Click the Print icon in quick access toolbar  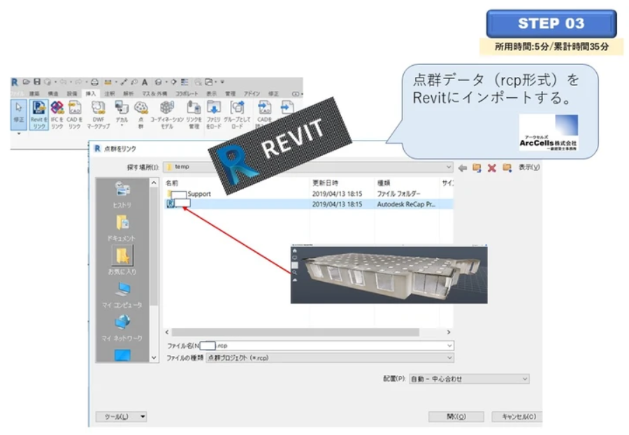pyautogui.click(x=94, y=83)
